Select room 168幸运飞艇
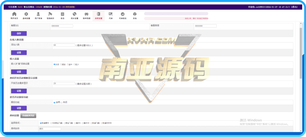Image resolution: width=306 pixels, height=137 pixels. point(51,123)
